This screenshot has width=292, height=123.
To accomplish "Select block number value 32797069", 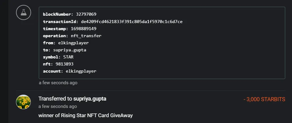I will pyautogui.click(x=86, y=14).
